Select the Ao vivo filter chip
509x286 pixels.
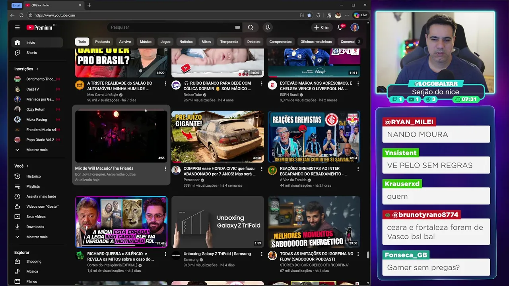tap(125, 42)
